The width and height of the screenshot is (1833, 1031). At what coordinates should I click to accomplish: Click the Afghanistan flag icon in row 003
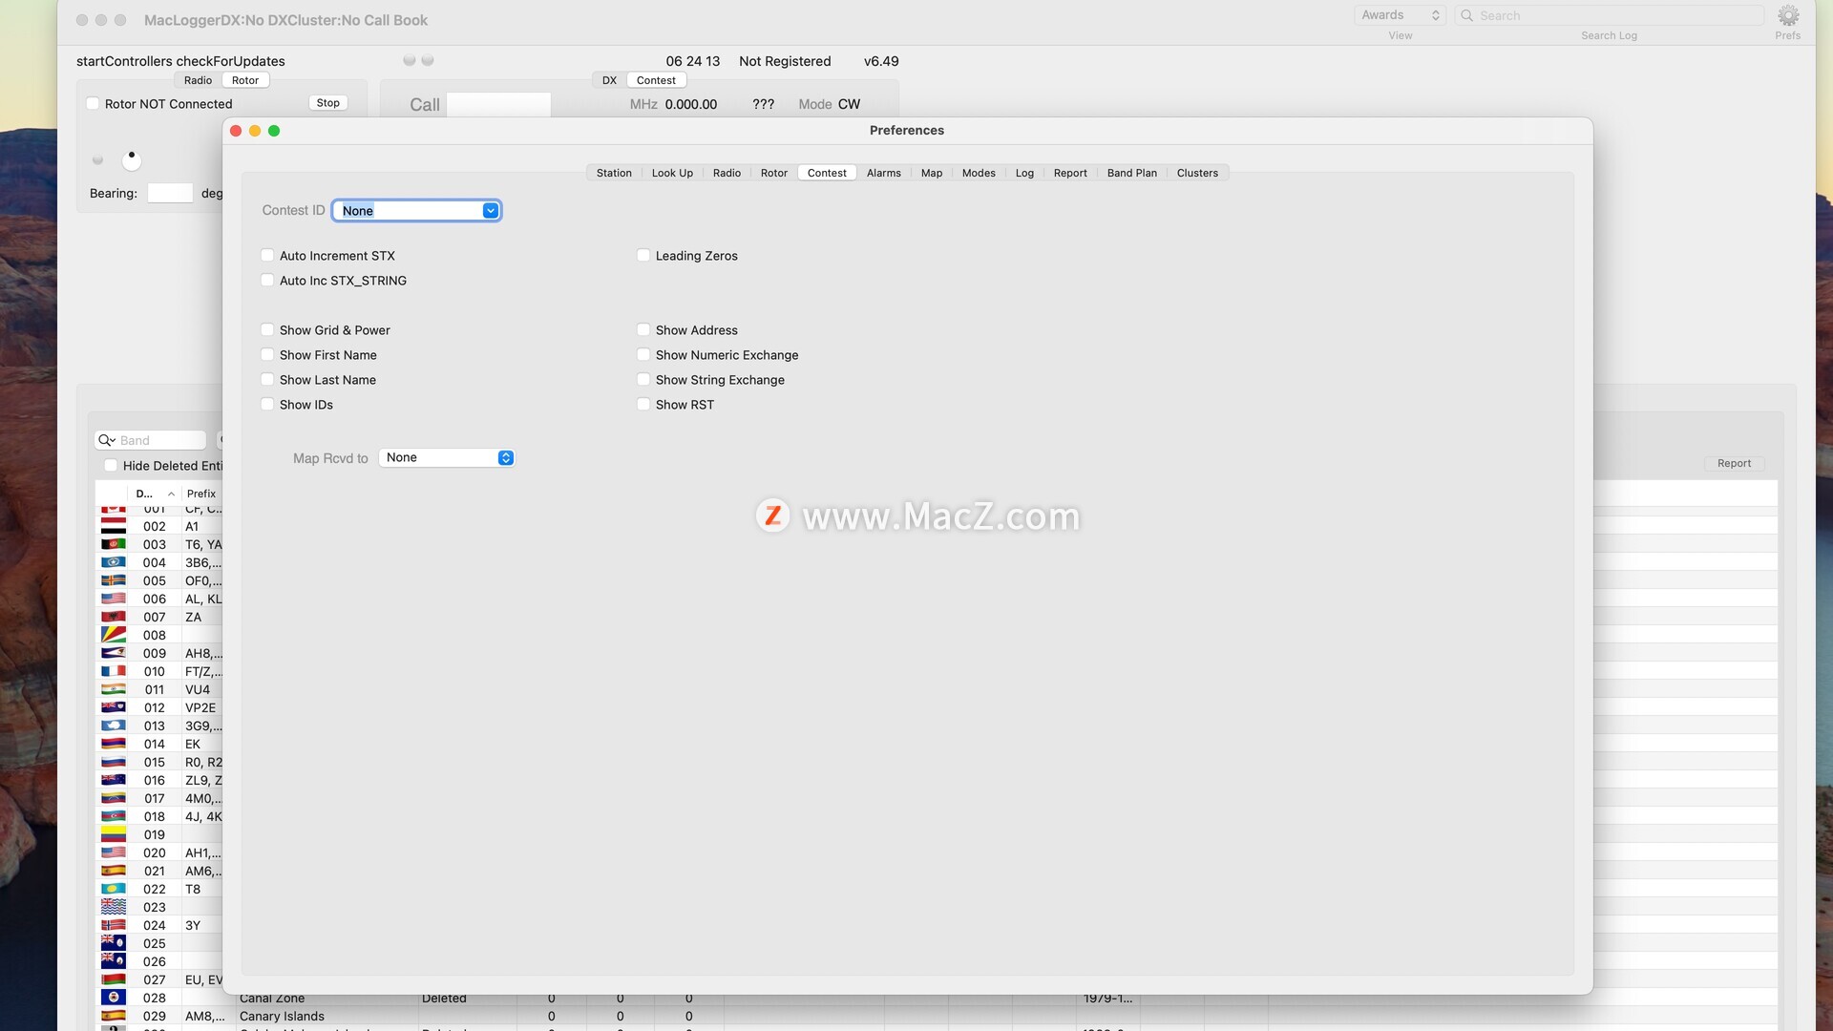114,544
